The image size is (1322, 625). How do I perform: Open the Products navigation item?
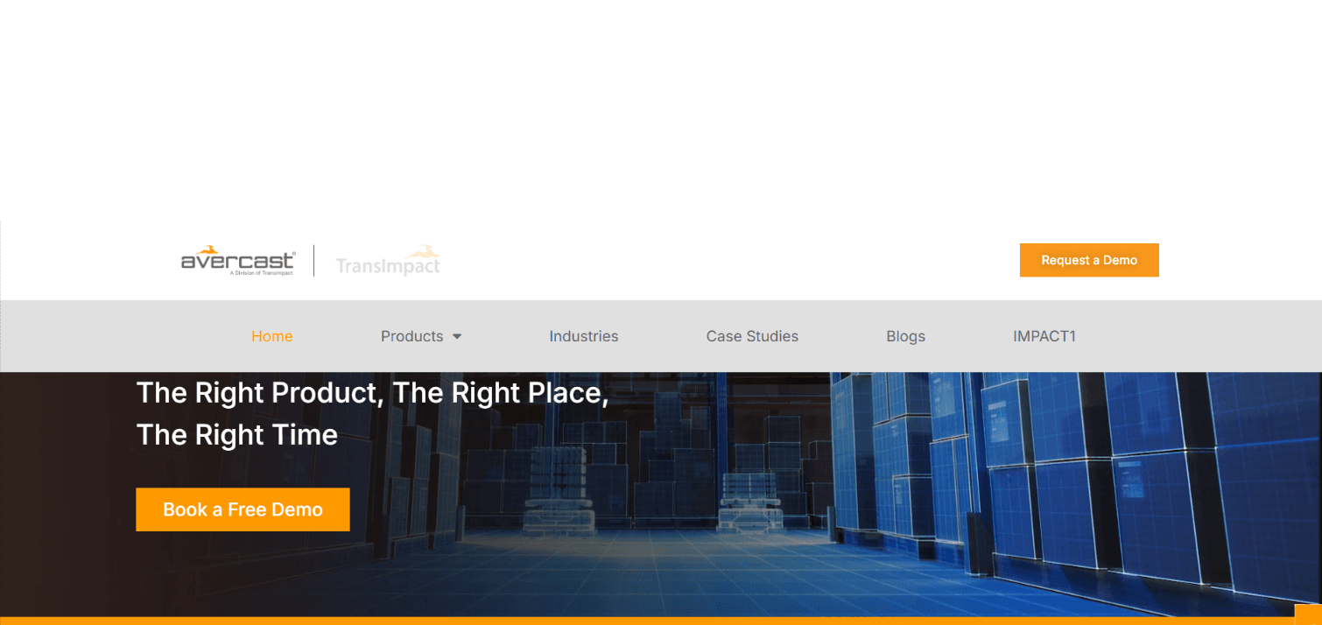pos(411,336)
